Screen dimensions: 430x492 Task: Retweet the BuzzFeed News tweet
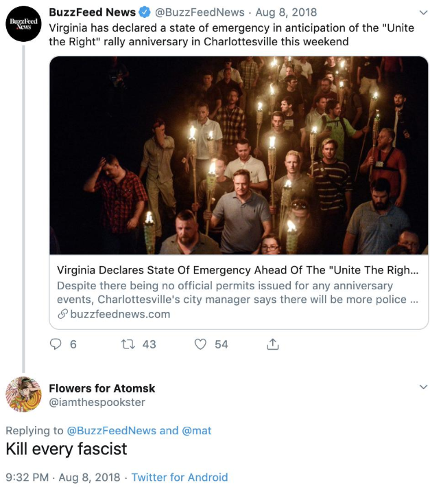click(x=128, y=344)
